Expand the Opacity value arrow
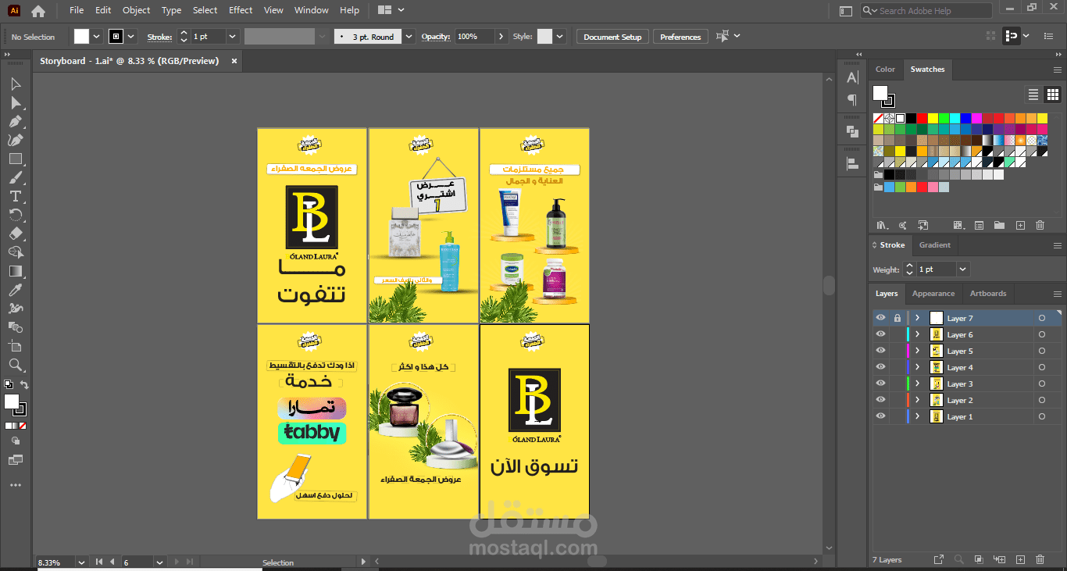This screenshot has width=1067, height=571. coord(501,37)
